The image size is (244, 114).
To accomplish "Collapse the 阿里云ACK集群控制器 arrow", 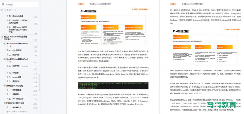I will (x=3, y=103).
